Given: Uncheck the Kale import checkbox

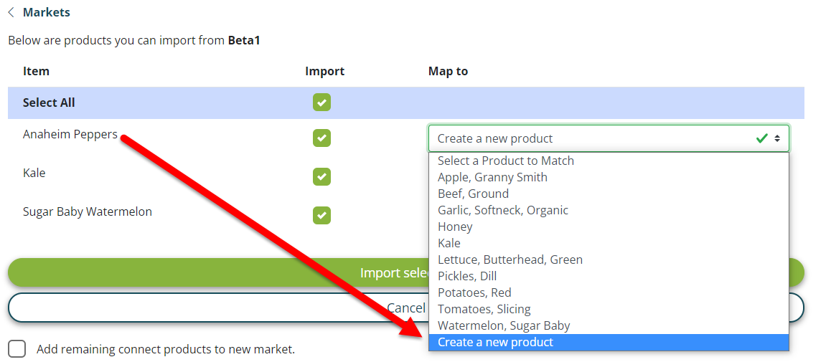Looking at the screenshot, I should (321, 176).
